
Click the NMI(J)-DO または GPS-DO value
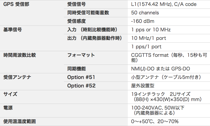[x=161, y=69]
